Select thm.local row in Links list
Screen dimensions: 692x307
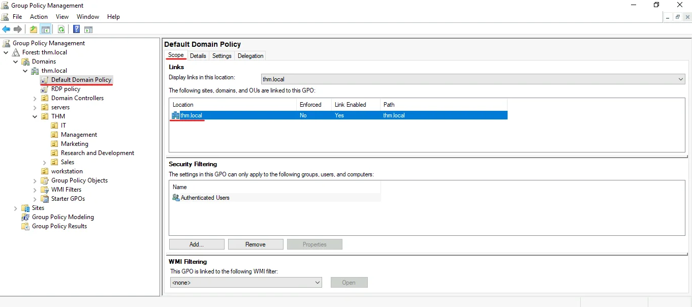tap(338, 115)
